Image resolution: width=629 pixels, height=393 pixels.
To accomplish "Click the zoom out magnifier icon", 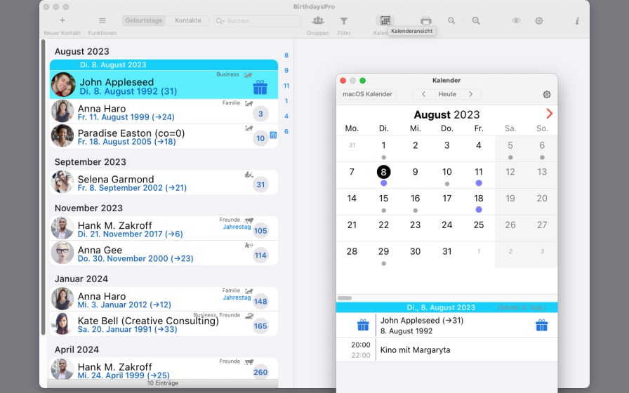I will pos(451,20).
